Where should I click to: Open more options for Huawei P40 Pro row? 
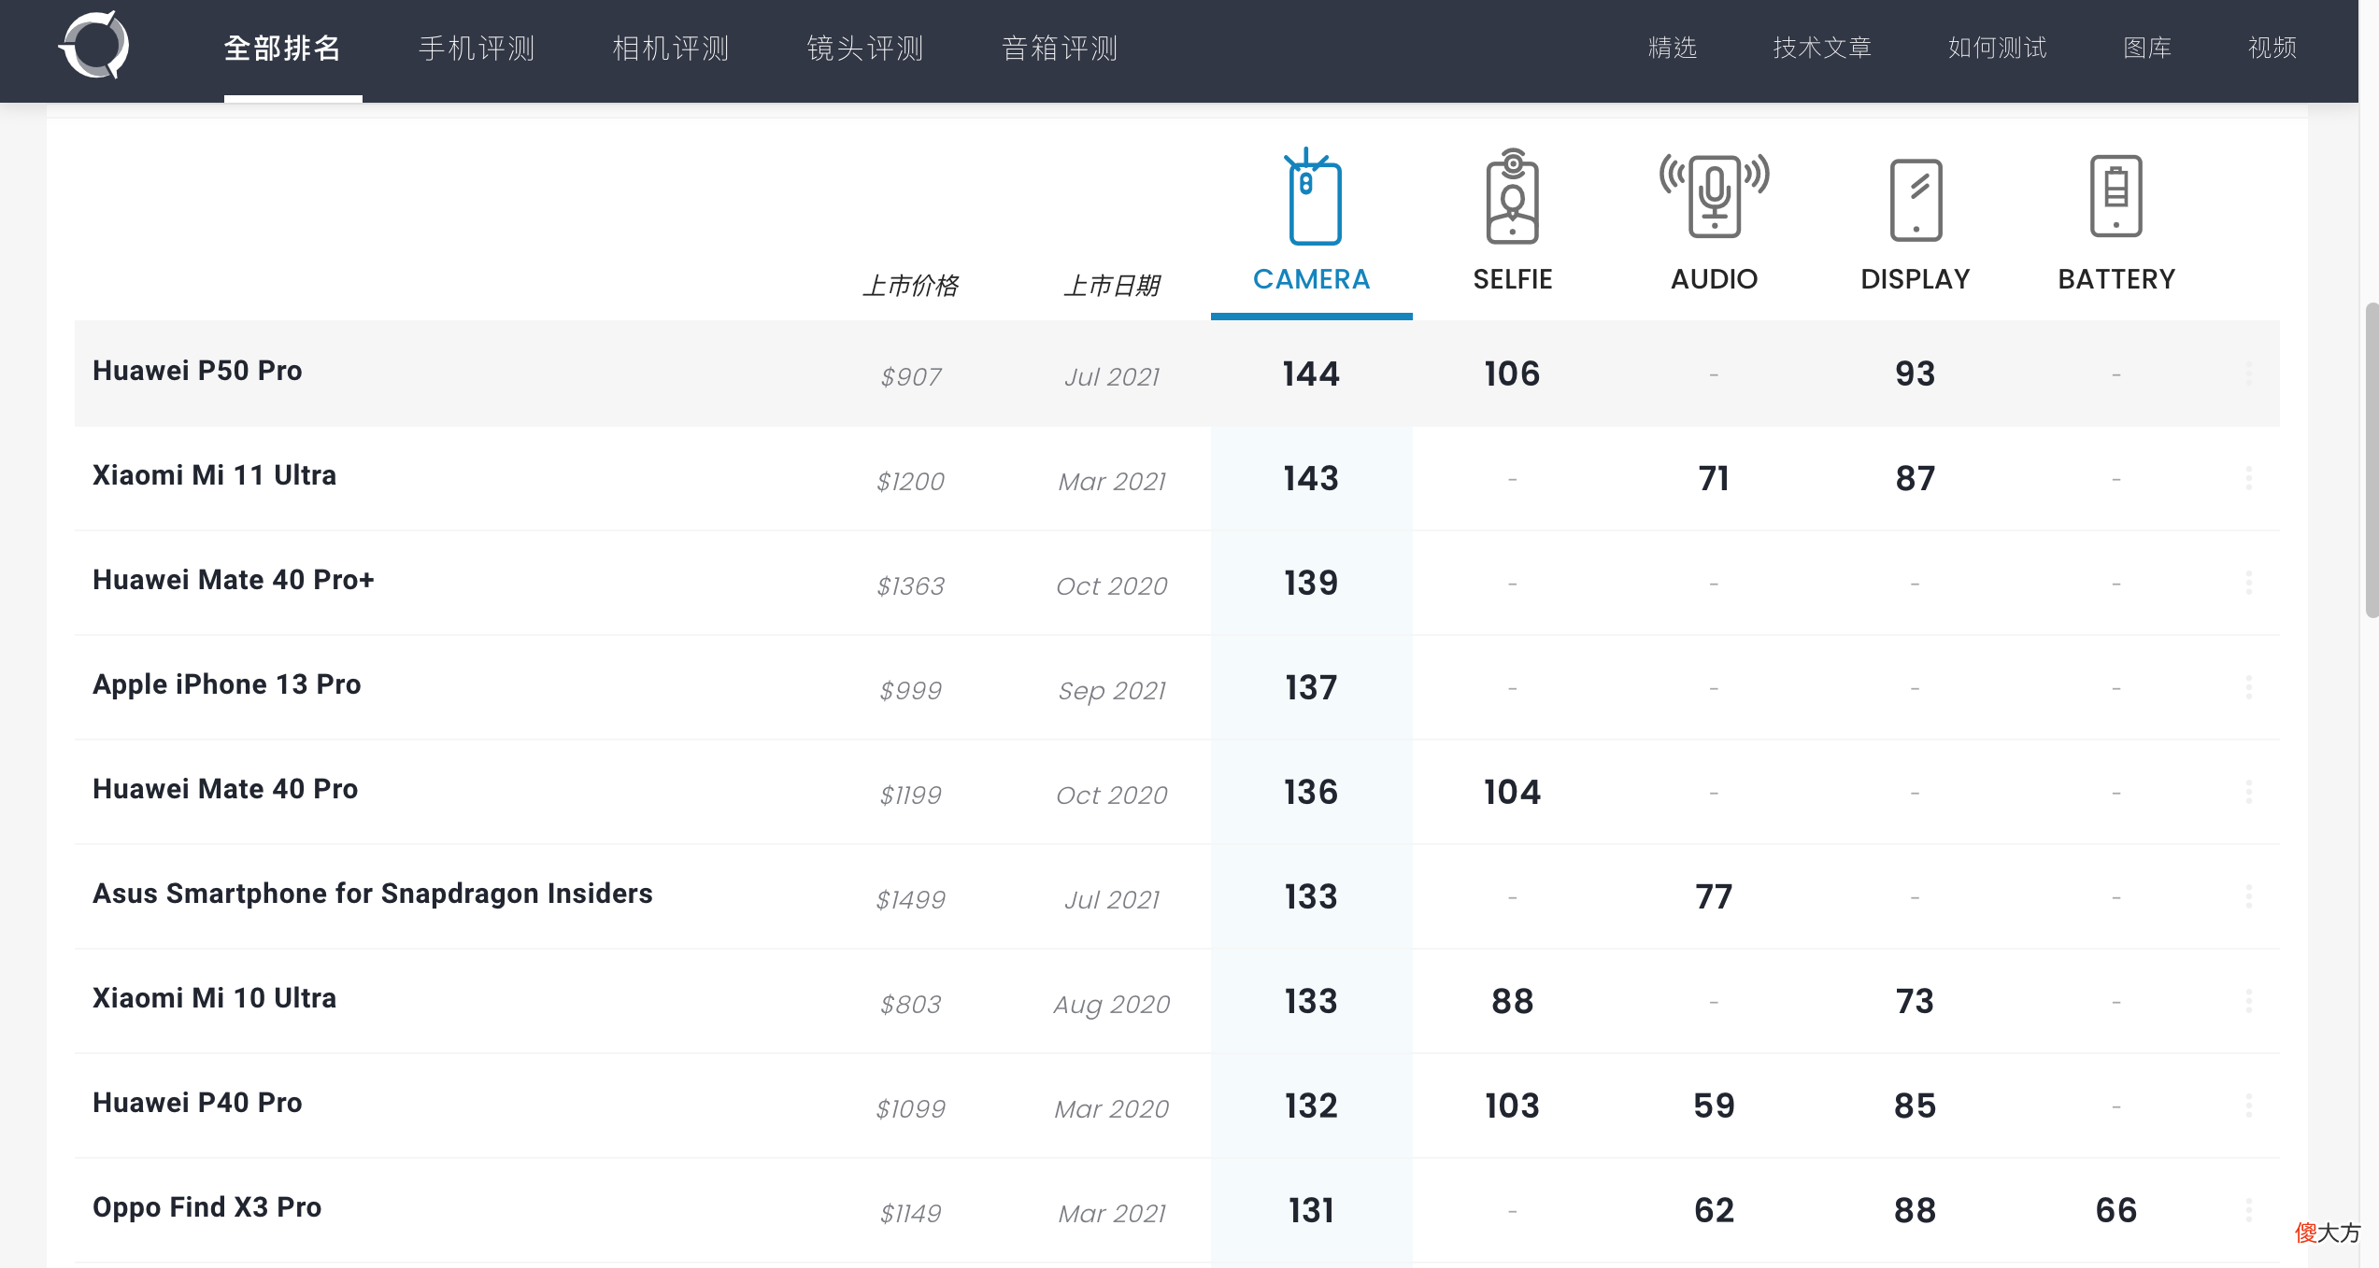click(x=2249, y=1106)
